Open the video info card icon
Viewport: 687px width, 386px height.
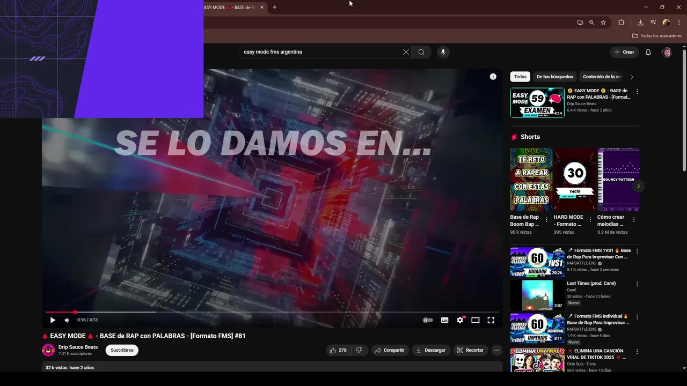coord(493,77)
